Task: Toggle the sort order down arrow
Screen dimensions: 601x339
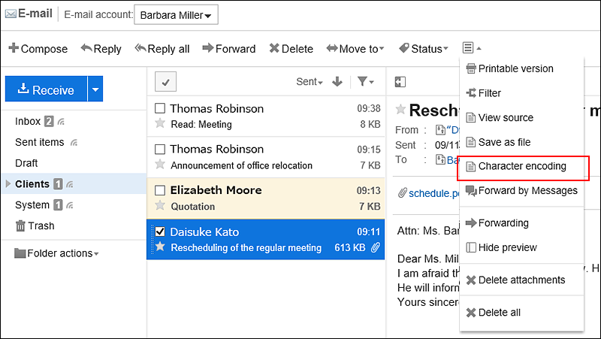Action: (337, 82)
